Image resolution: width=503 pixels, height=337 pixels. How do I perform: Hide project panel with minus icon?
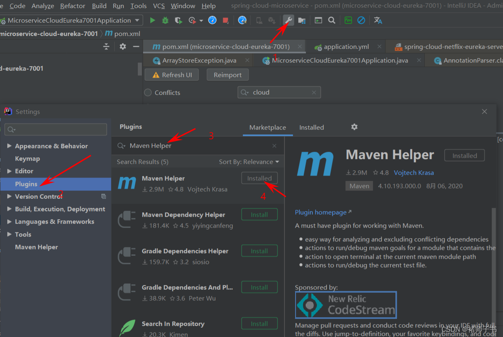click(136, 46)
